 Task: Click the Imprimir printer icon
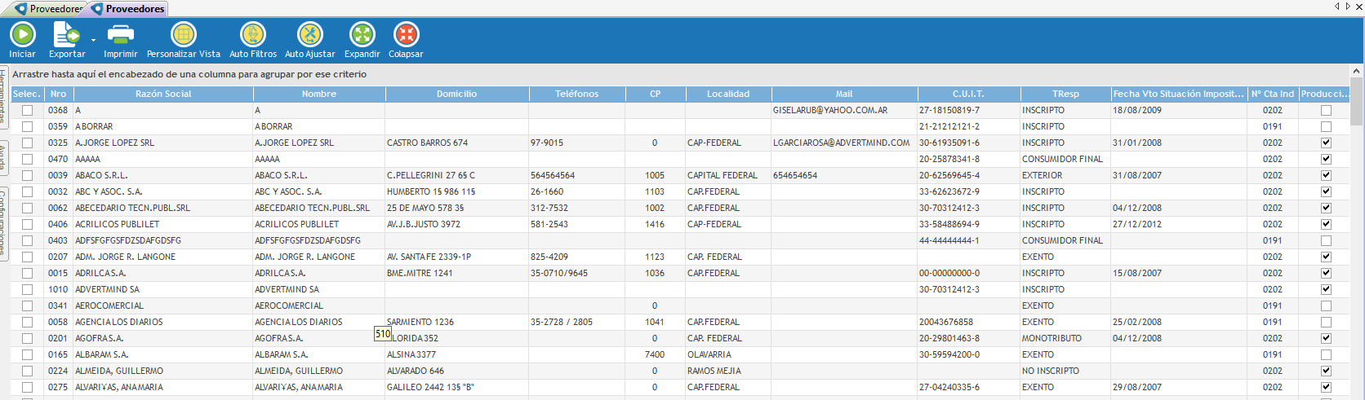click(x=120, y=35)
